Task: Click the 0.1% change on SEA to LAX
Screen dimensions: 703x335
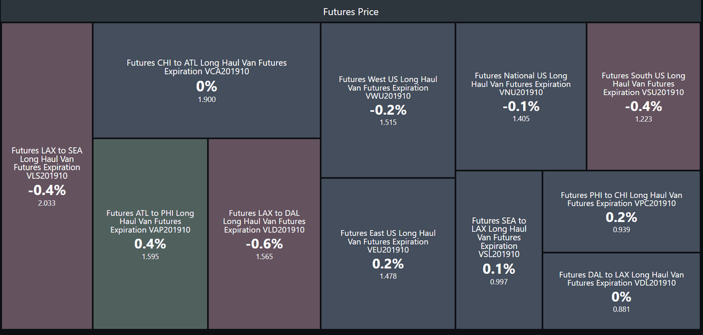Action: (x=499, y=269)
